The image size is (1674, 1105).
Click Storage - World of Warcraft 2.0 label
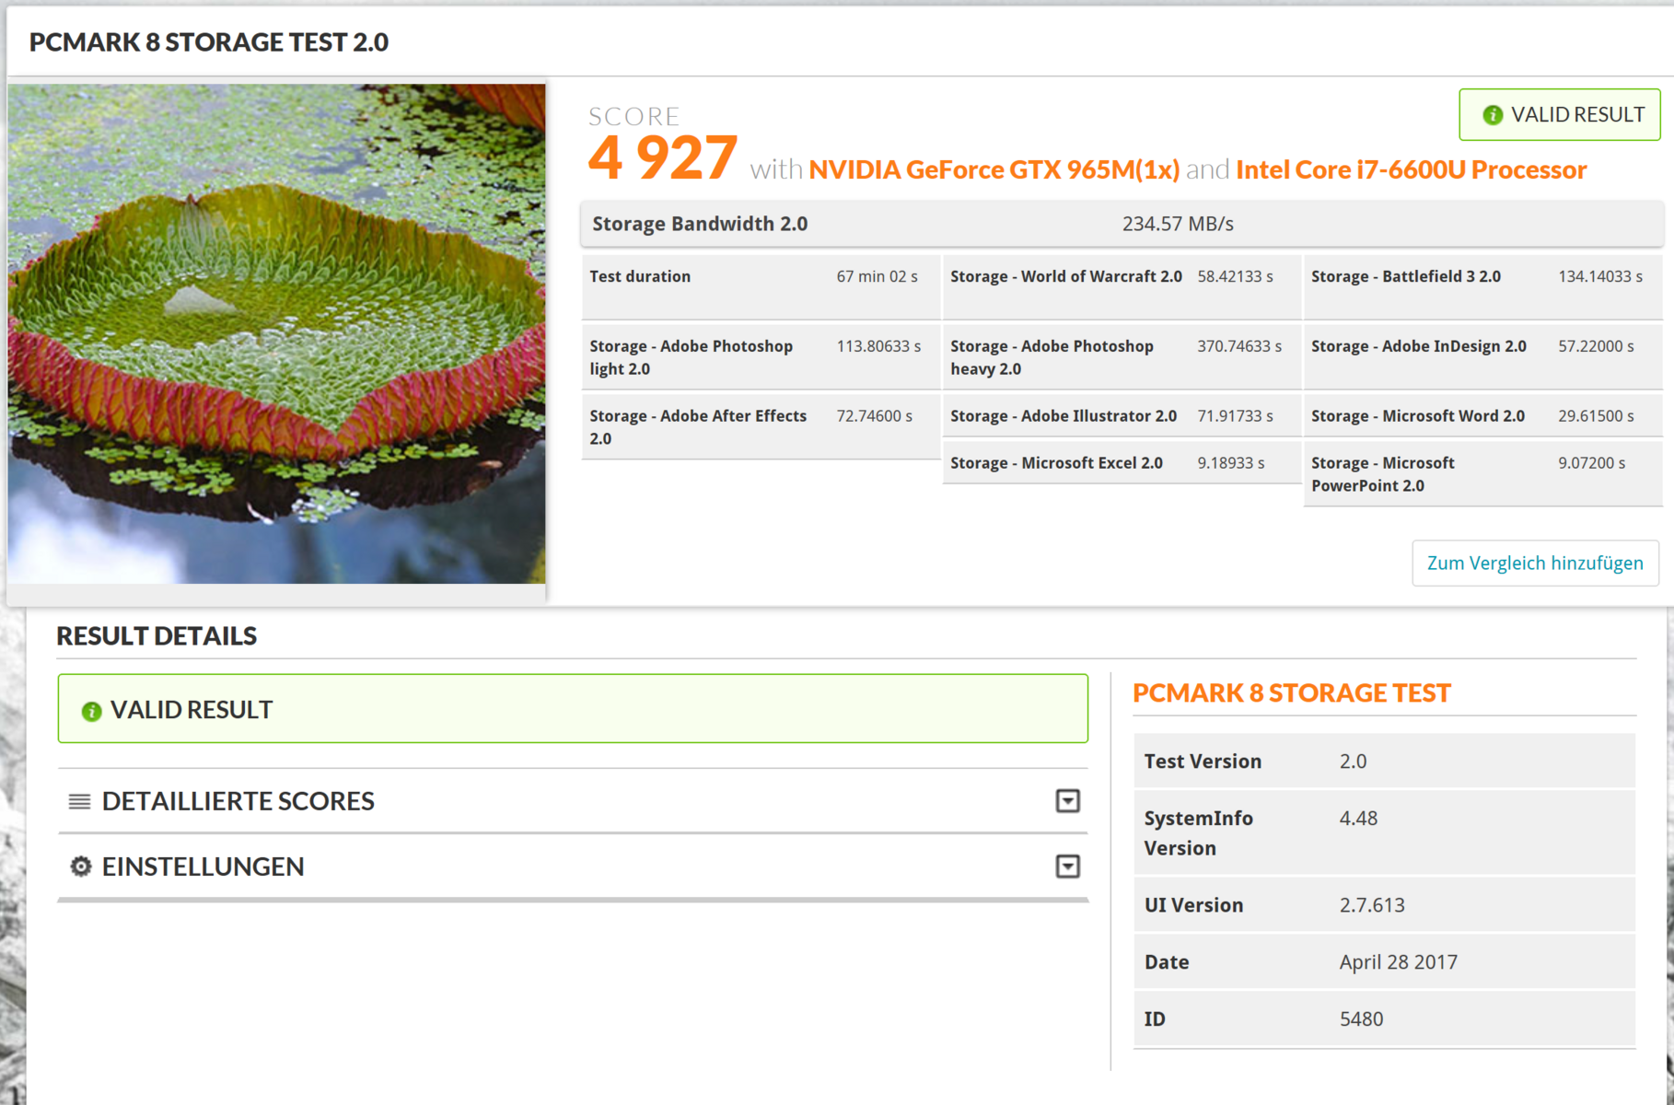pos(1066,276)
